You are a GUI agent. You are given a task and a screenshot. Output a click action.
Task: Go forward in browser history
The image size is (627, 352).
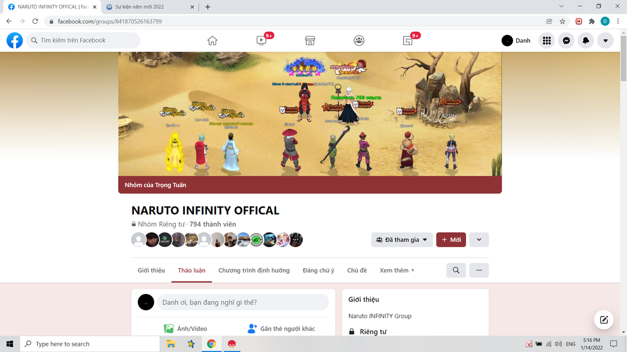coord(22,21)
